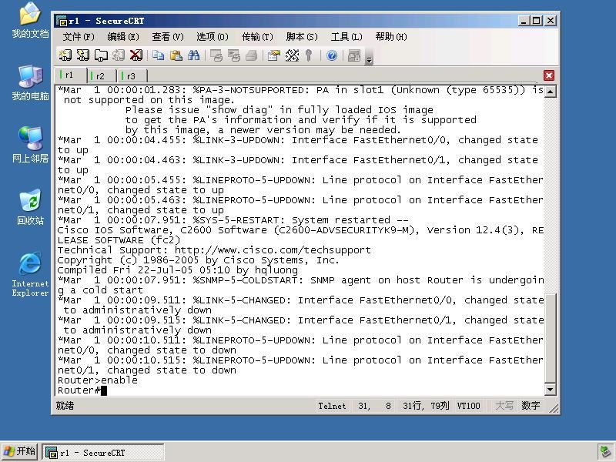Open the 帮助(H) menu
The width and height of the screenshot is (616, 462).
[x=391, y=37]
